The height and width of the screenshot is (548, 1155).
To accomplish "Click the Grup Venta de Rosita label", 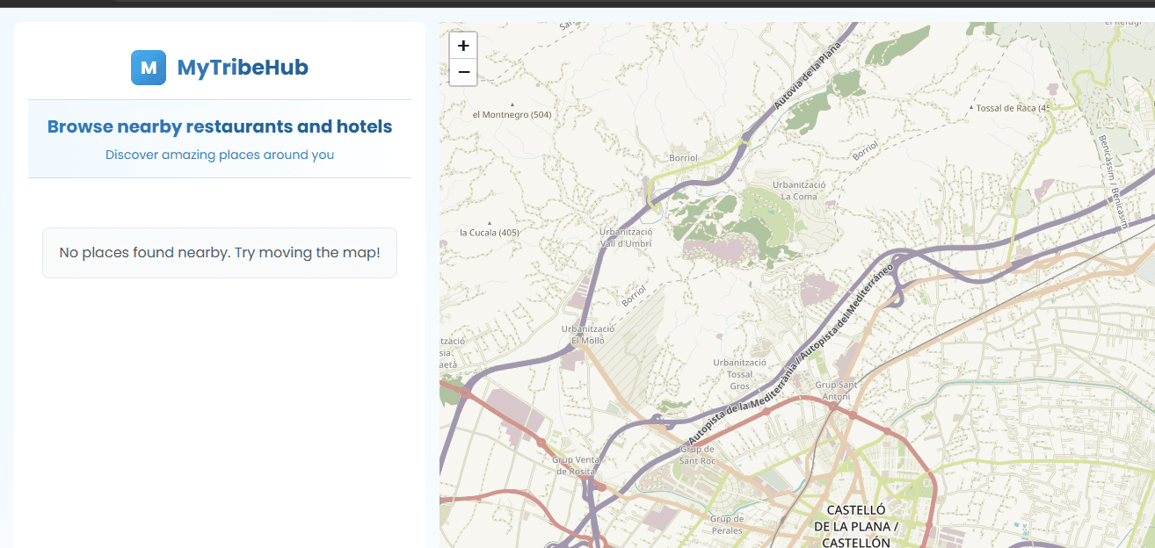I will point(576,465).
